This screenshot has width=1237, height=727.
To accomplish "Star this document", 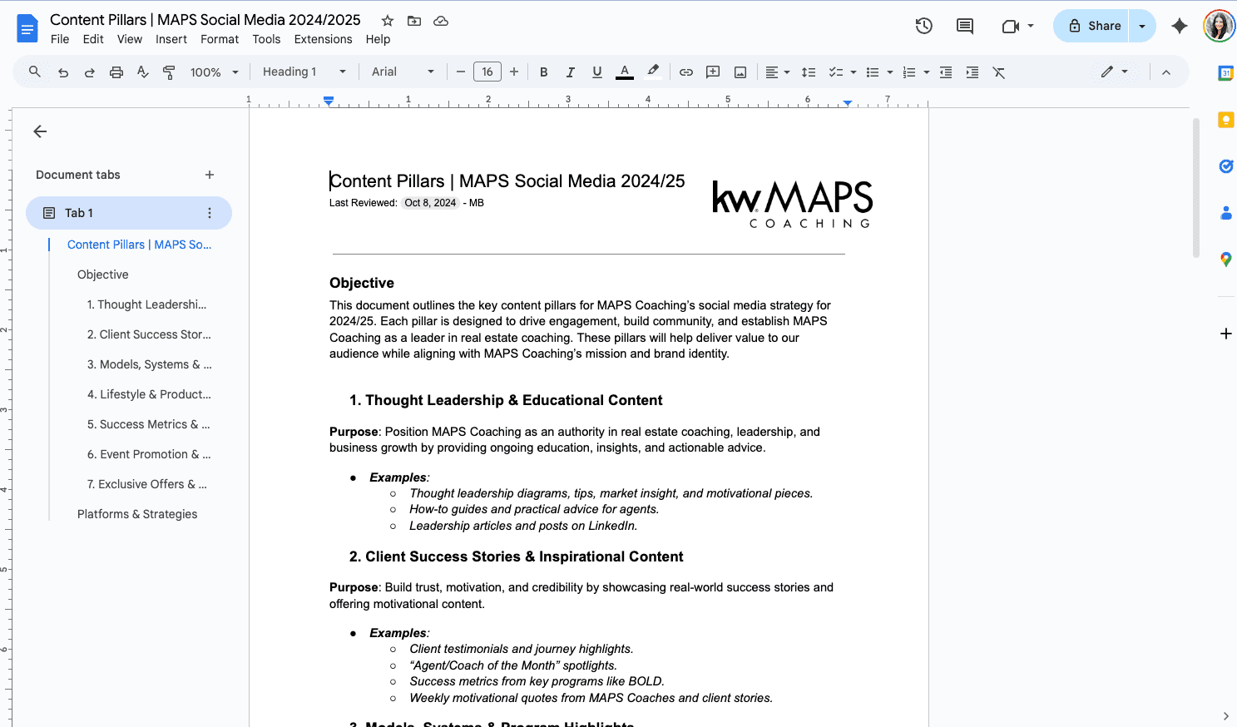I will (x=388, y=21).
